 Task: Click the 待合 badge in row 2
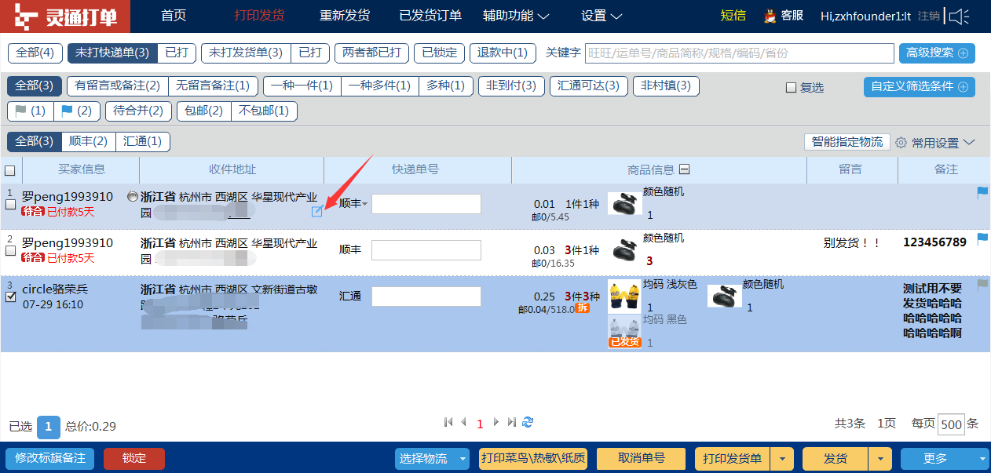point(33,258)
